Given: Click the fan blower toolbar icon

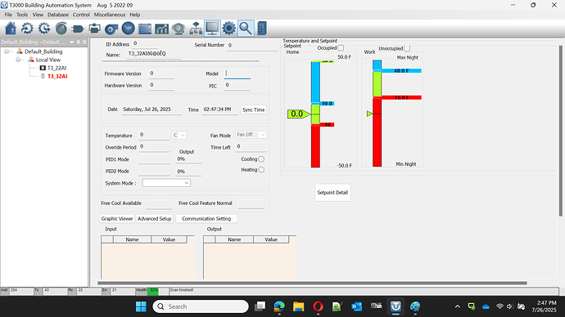Looking at the screenshot, I should click(x=111, y=29).
